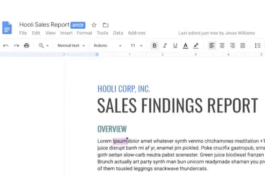Open the move-to-folder icon
This screenshot has width=265, height=177.
[x=105, y=25]
